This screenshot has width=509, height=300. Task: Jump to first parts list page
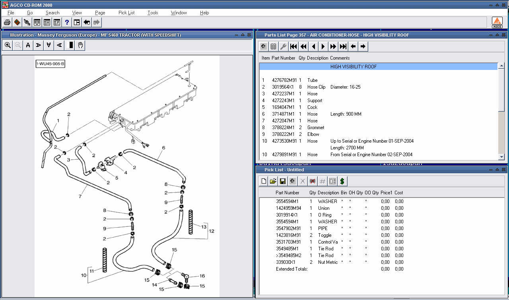[293, 46]
